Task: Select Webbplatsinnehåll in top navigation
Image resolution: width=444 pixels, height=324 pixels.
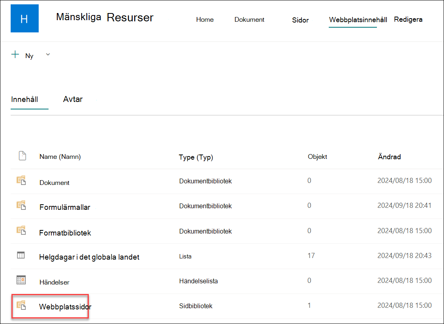Action: coord(358,20)
